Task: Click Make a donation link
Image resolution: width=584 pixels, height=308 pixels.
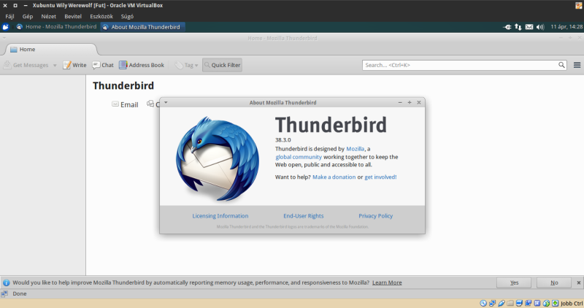Action: pos(334,177)
